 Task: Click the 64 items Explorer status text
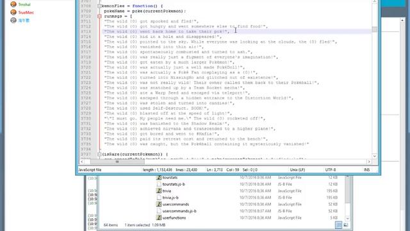(111, 225)
